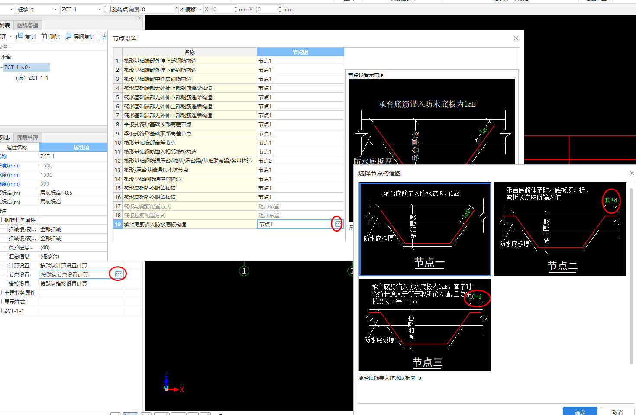Toggle the 钢筋业务属性 group box

tap(1, 220)
